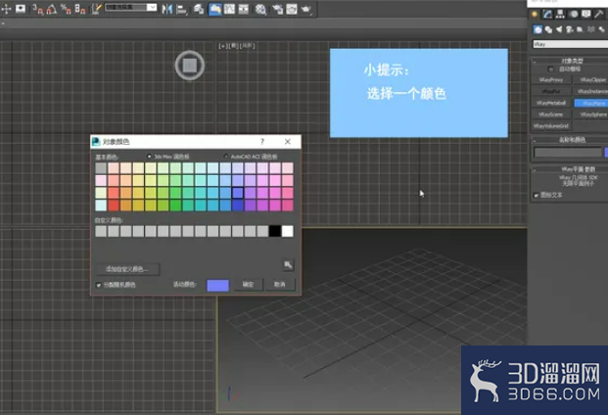The image size is (608, 415).
Task: Select Systems category in Create panel
Action: coord(601,29)
